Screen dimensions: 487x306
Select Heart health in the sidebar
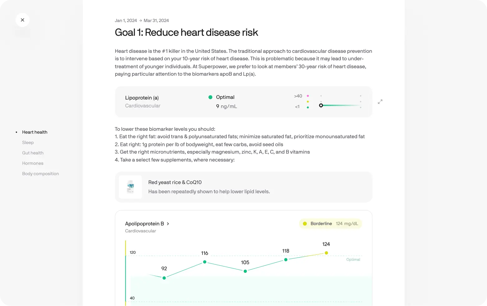[x=35, y=132]
